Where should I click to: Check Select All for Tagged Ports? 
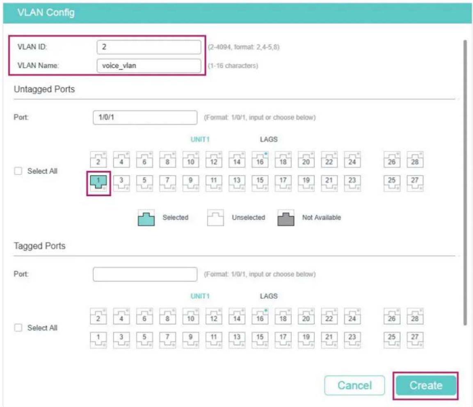click(x=18, y=328)
